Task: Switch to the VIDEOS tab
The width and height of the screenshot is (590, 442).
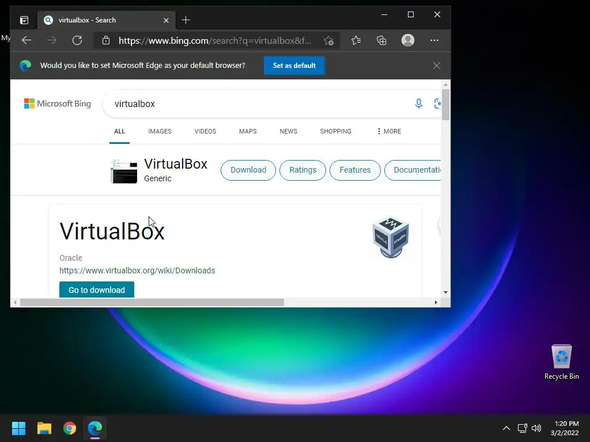Action: click(x=205, y=131)
